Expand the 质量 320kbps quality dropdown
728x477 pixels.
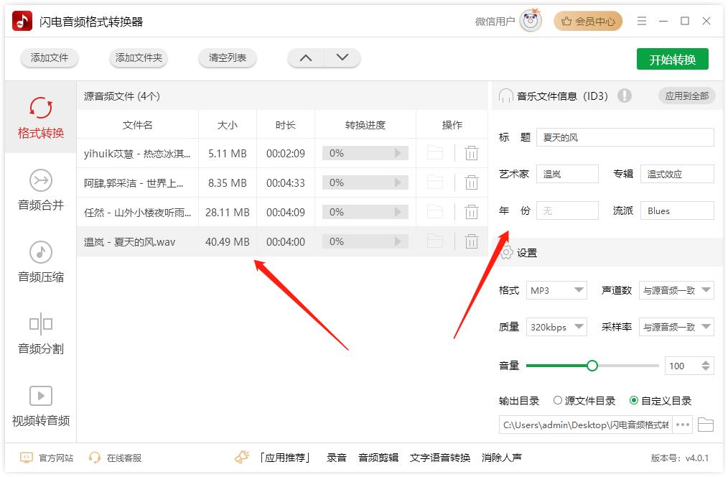click(x=556, y=327)
